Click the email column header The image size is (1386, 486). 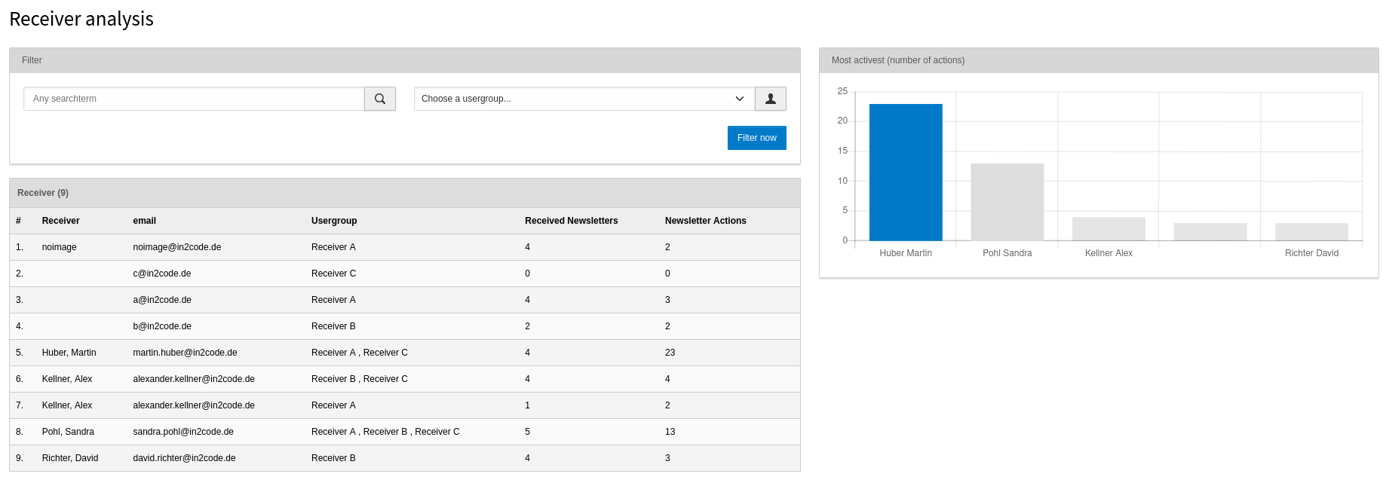click(x=145, y=221)
